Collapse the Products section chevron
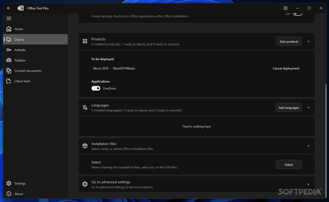This screenshot has height=202, width=329. click(x=308, y=41)
